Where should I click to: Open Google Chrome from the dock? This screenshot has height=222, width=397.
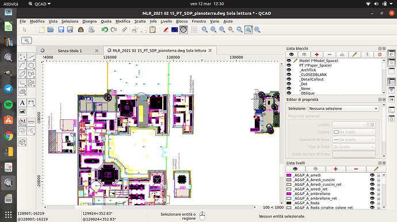click(x=9, y=136)
